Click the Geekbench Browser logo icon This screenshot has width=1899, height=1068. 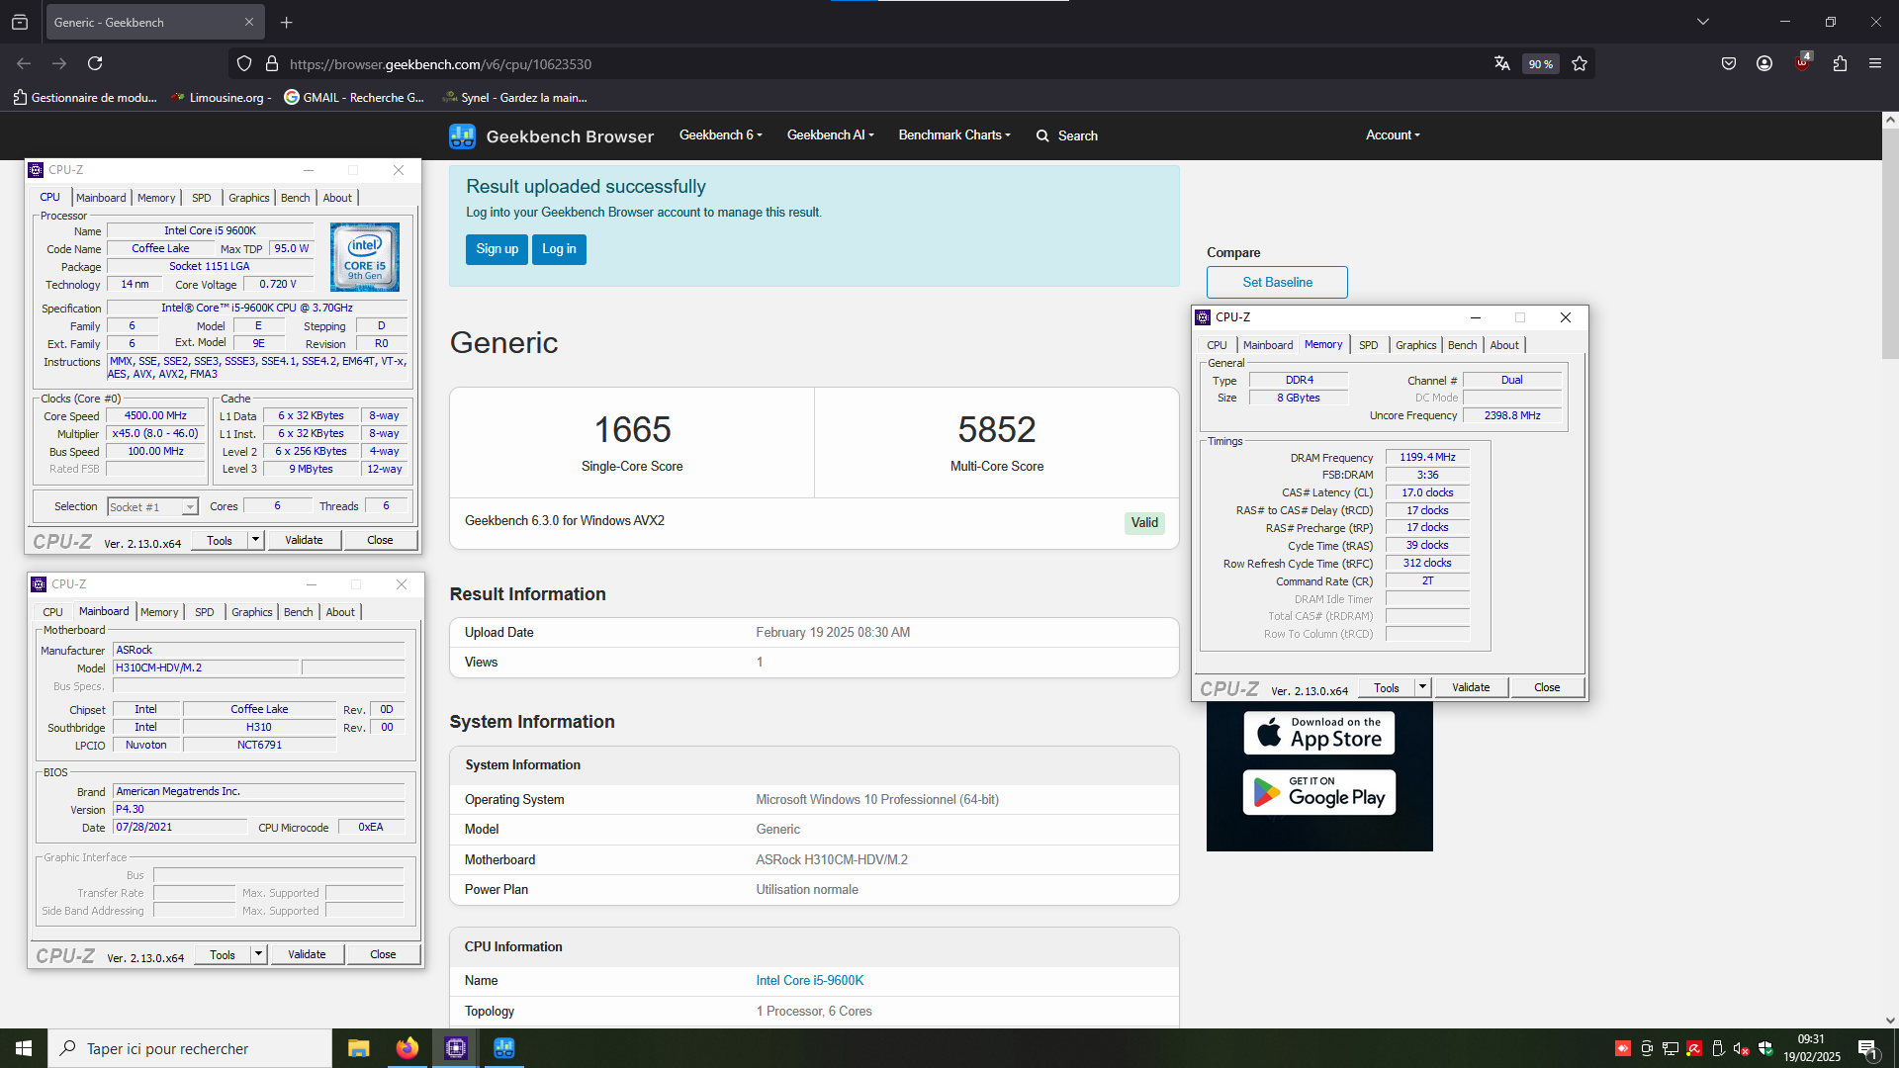[x=462, y=135]
